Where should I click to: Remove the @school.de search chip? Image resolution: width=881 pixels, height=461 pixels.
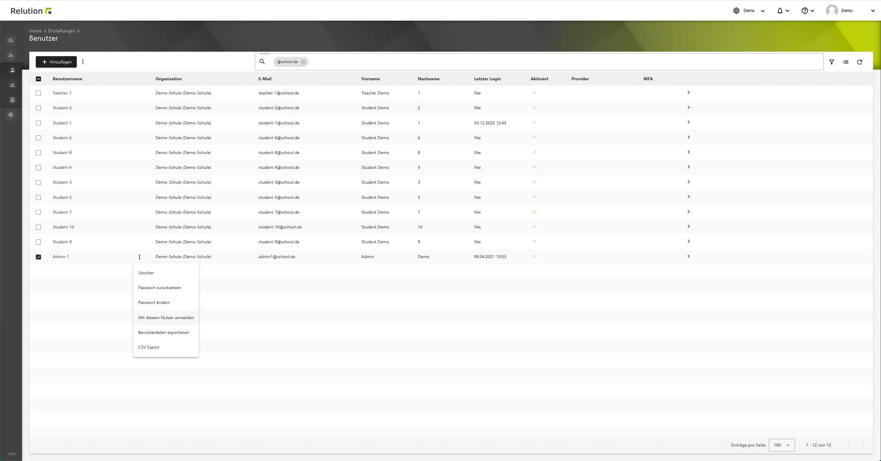coord(303,62)
